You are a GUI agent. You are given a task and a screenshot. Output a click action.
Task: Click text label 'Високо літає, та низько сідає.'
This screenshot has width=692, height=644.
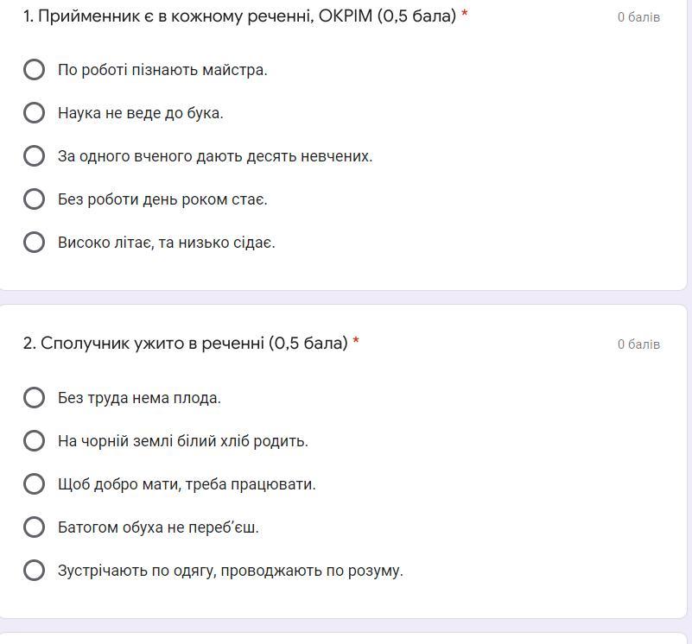[166, 243]
